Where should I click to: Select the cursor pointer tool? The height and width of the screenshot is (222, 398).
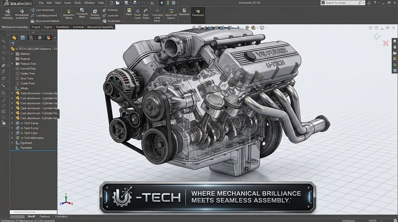coord(162,3)
